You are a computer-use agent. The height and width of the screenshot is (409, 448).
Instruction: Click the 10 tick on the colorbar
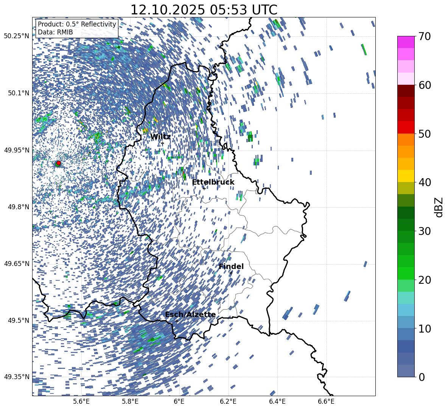point(425,329)
